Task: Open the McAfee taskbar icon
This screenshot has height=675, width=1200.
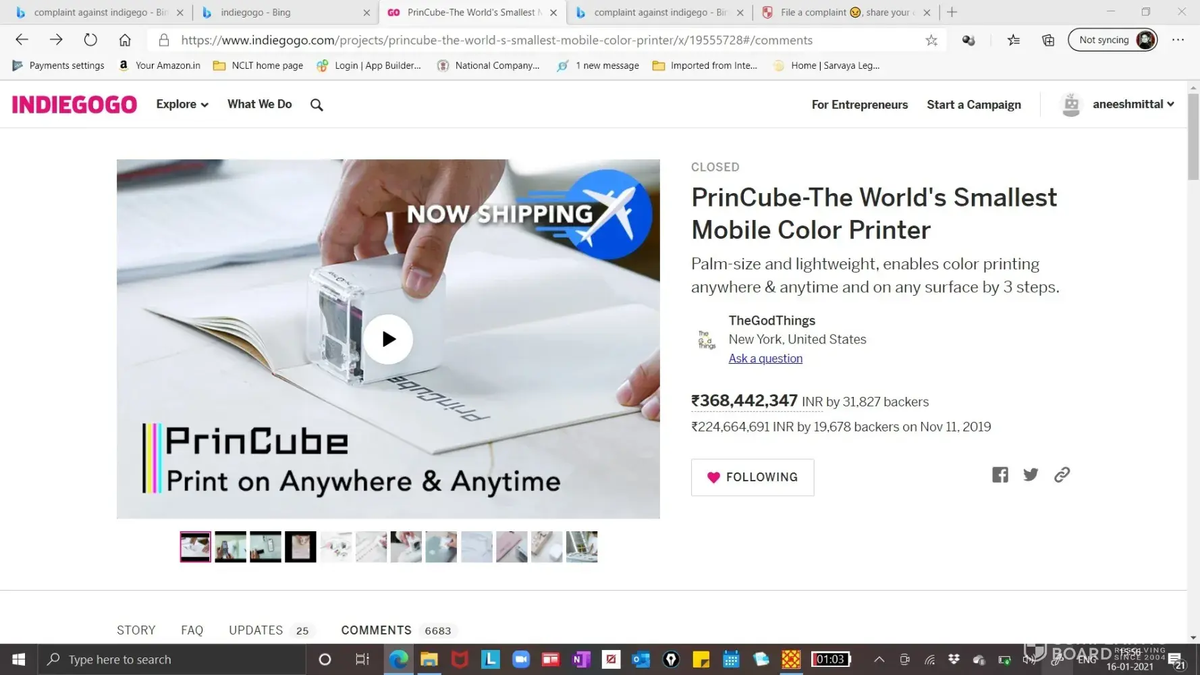Action: (460, 659)
